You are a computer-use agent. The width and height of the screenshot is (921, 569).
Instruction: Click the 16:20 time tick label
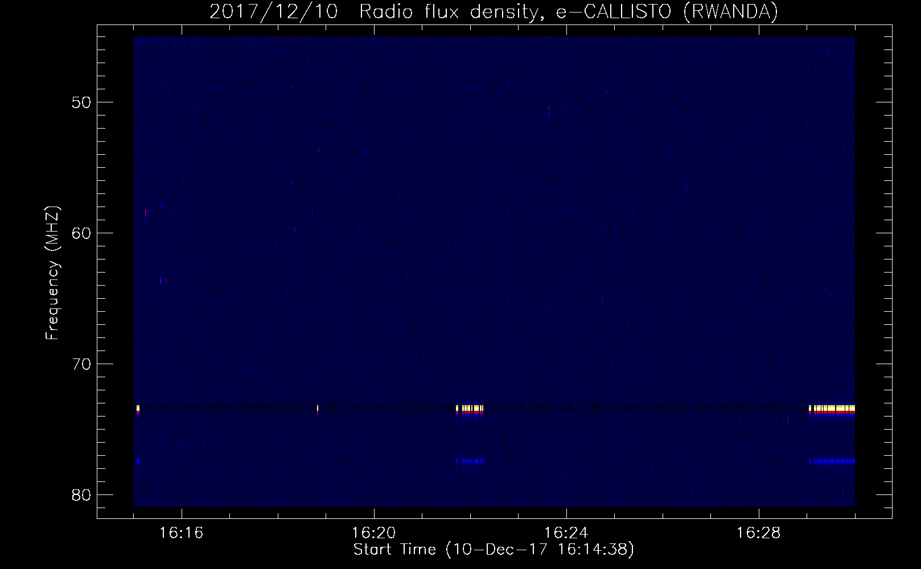pos(374,533)
